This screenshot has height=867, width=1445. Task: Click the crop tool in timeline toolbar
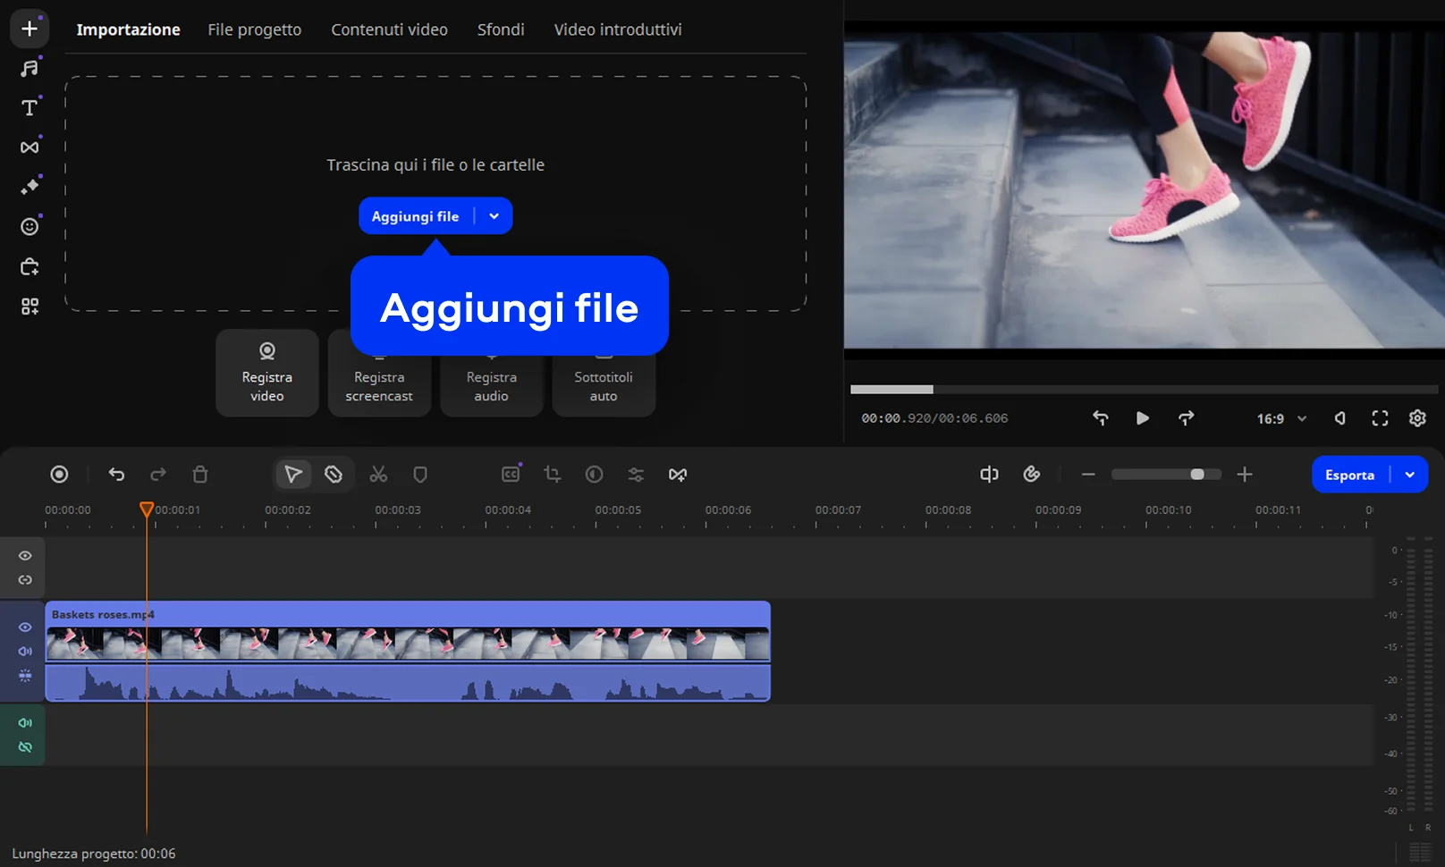(553, 475)
